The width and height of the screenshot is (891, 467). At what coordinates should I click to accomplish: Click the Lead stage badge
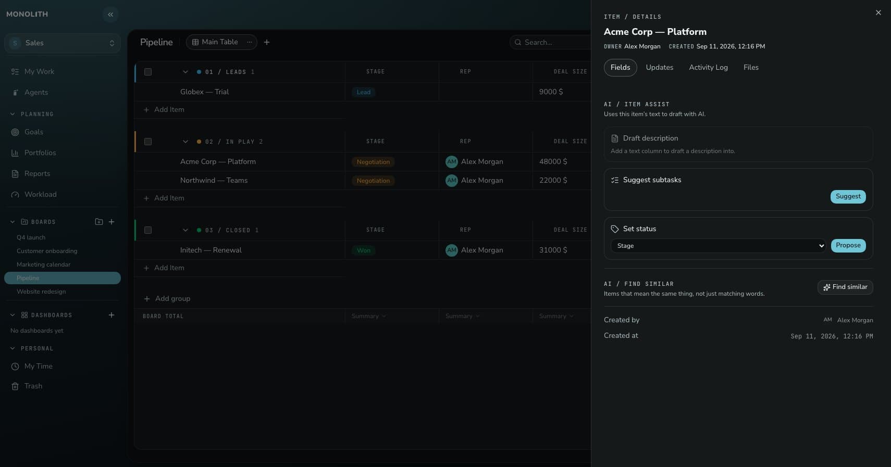point(364,92)
